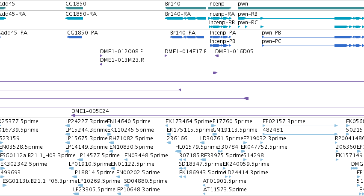364x196 pixels.
Task: Select protein CG1850-PA
Action: tap(74, 37)
